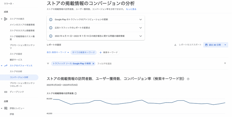Click フィルタを追加 field

click(105, 64)
